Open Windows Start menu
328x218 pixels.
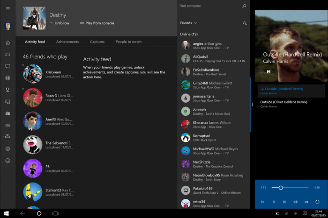7,213
